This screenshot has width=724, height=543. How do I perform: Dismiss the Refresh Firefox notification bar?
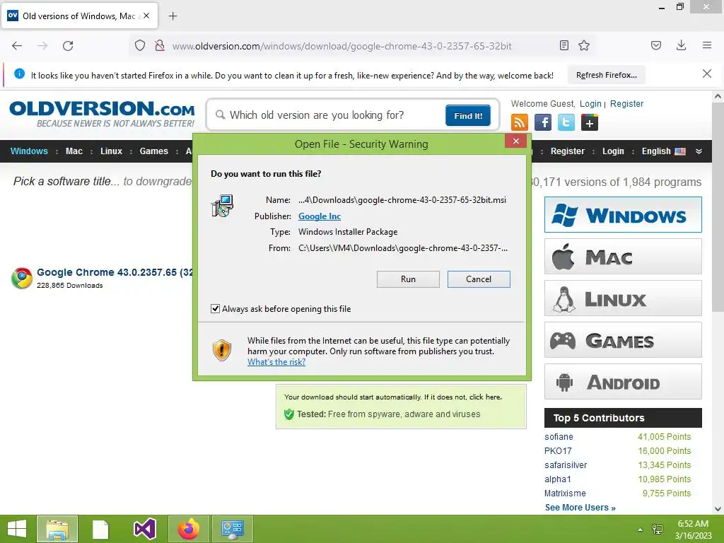tap(707, 74)
